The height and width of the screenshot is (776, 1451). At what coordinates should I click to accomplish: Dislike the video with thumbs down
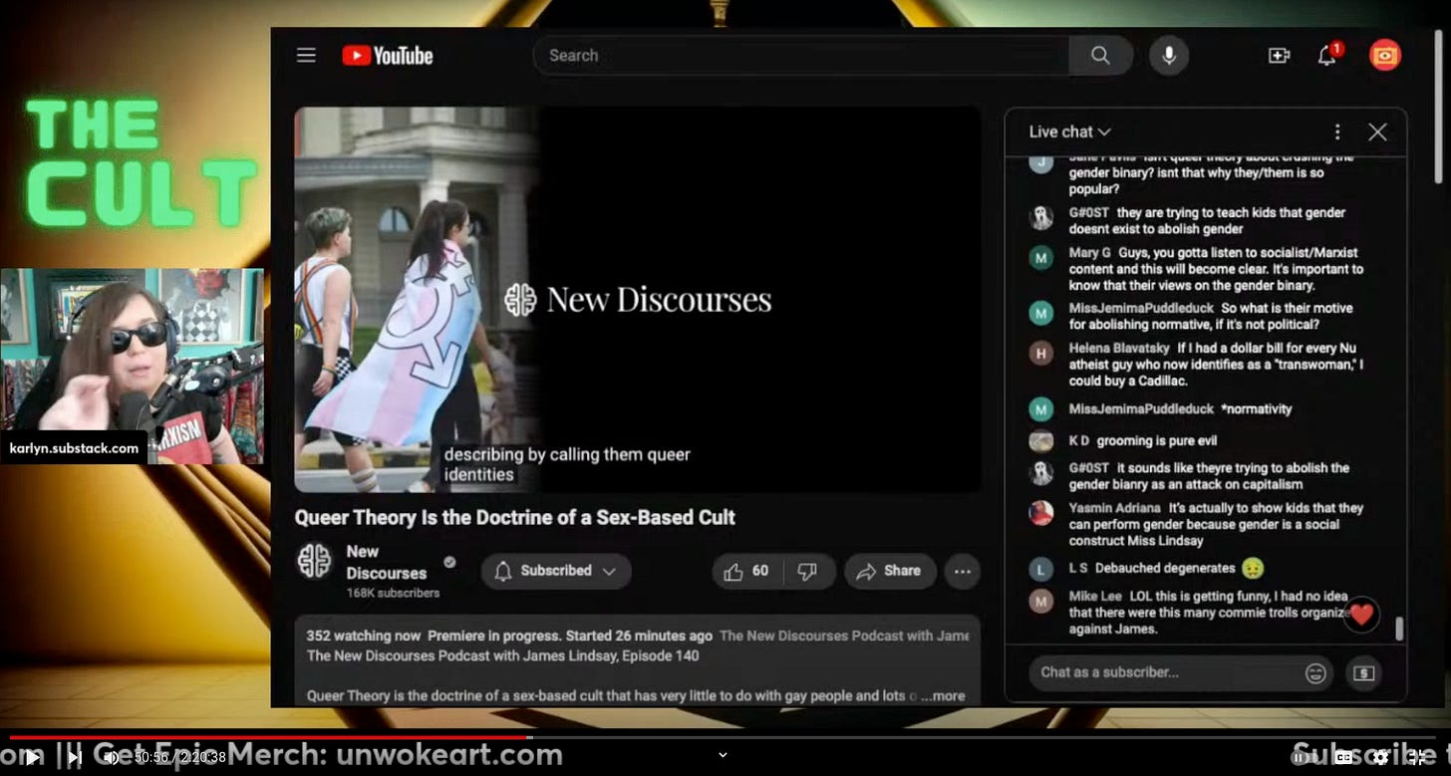coord(808,571)
